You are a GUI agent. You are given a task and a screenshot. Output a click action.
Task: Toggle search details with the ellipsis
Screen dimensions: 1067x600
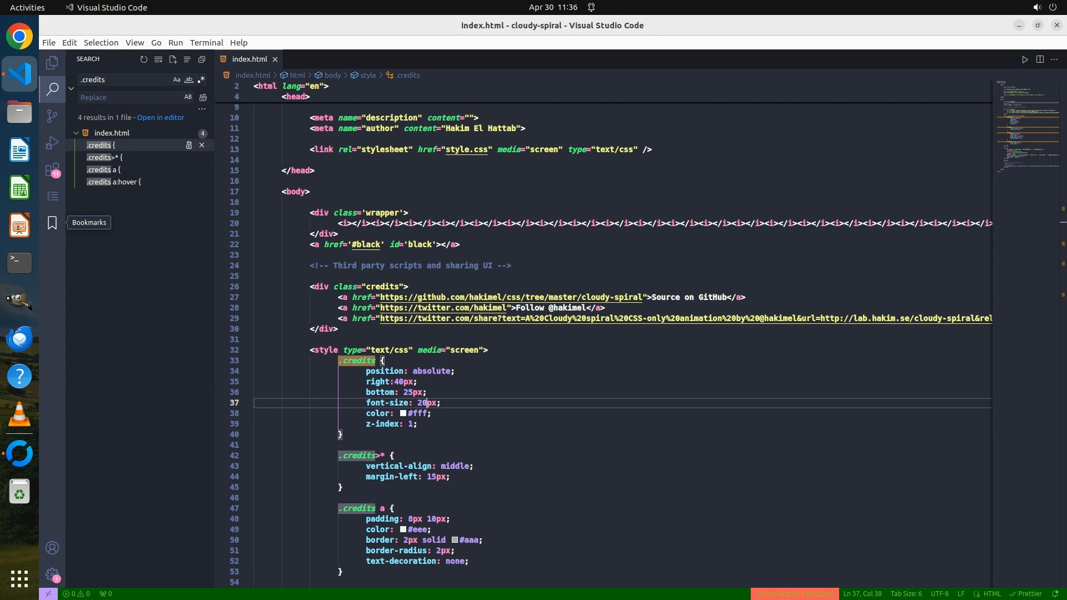coord(202,109)
